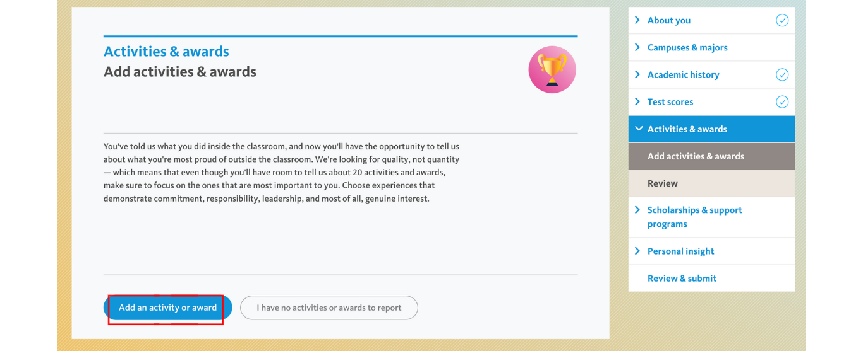Expand the Scholarships & support programs chevron
Viewport: 863px width, 351px height.
pos(637,210)
